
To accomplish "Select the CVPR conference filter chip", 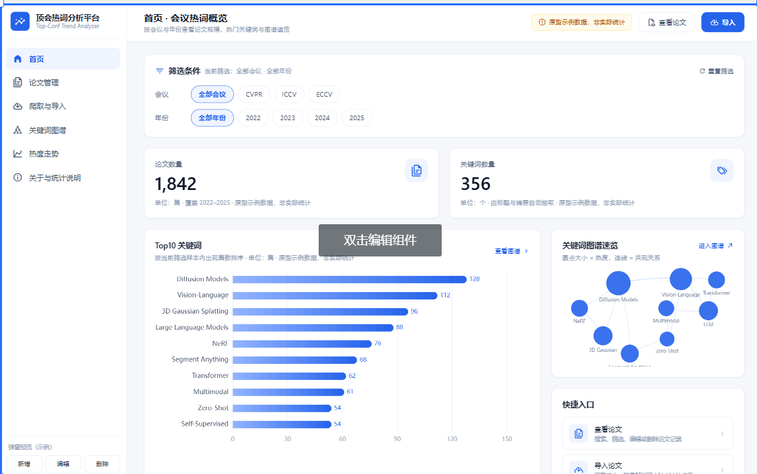I will coord(254,95).
